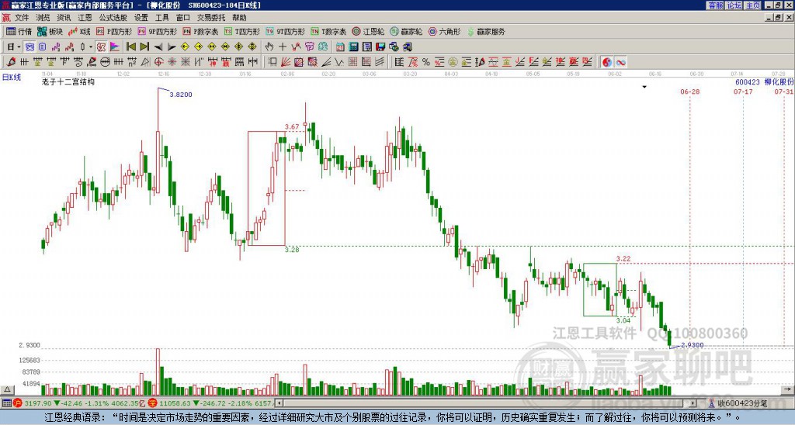The height and width of the screenshot is (425, 795).
Task: Click the 老子十二宫结构 label
Action: coord(68,81)
